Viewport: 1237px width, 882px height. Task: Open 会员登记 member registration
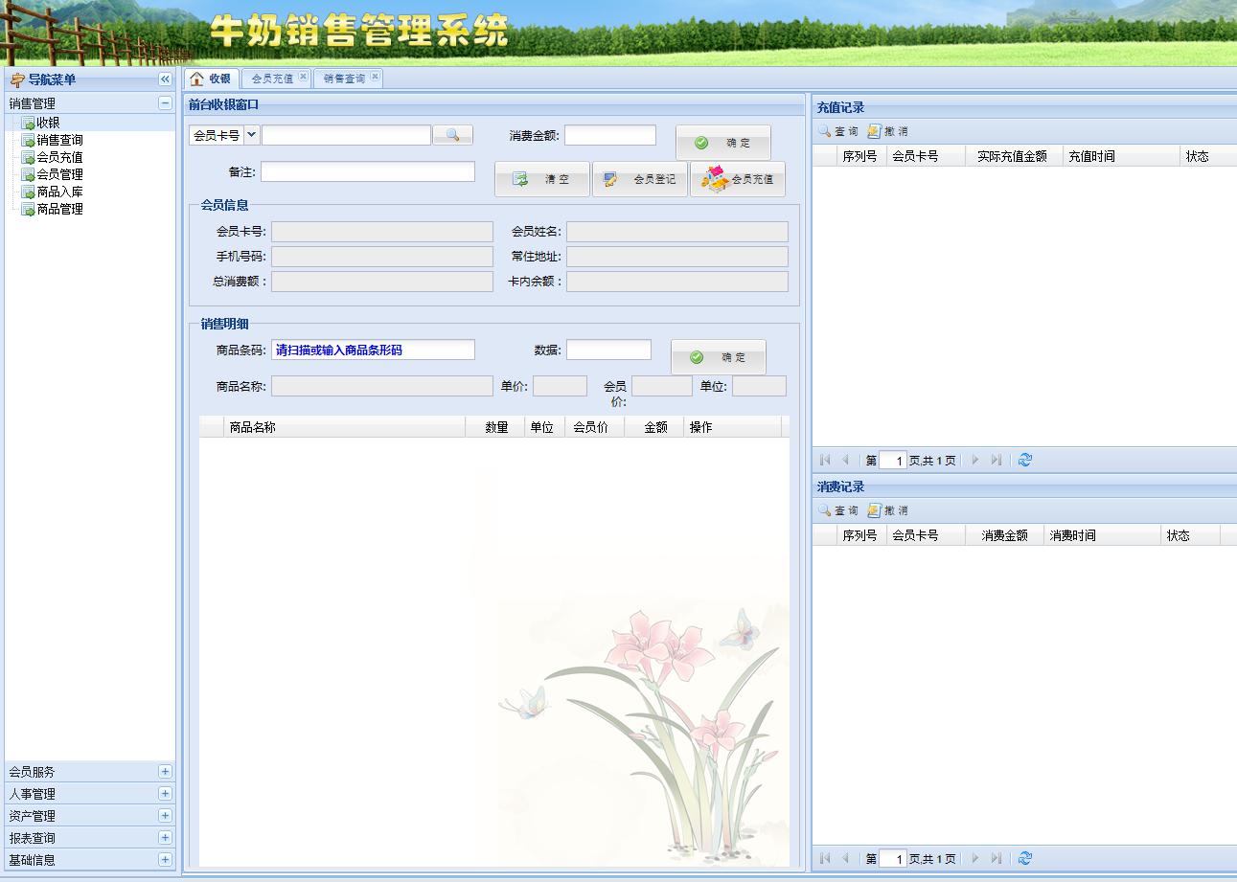click(640, 179)
